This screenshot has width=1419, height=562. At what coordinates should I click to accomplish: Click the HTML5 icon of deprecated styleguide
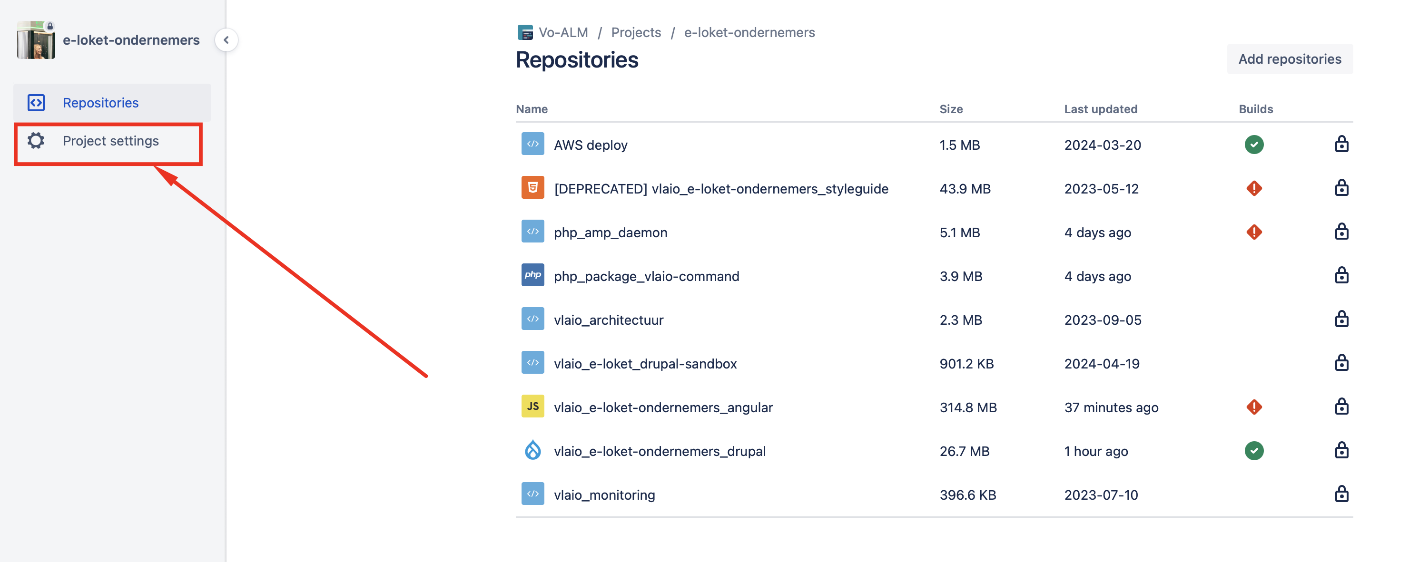(x=532, y=188)
